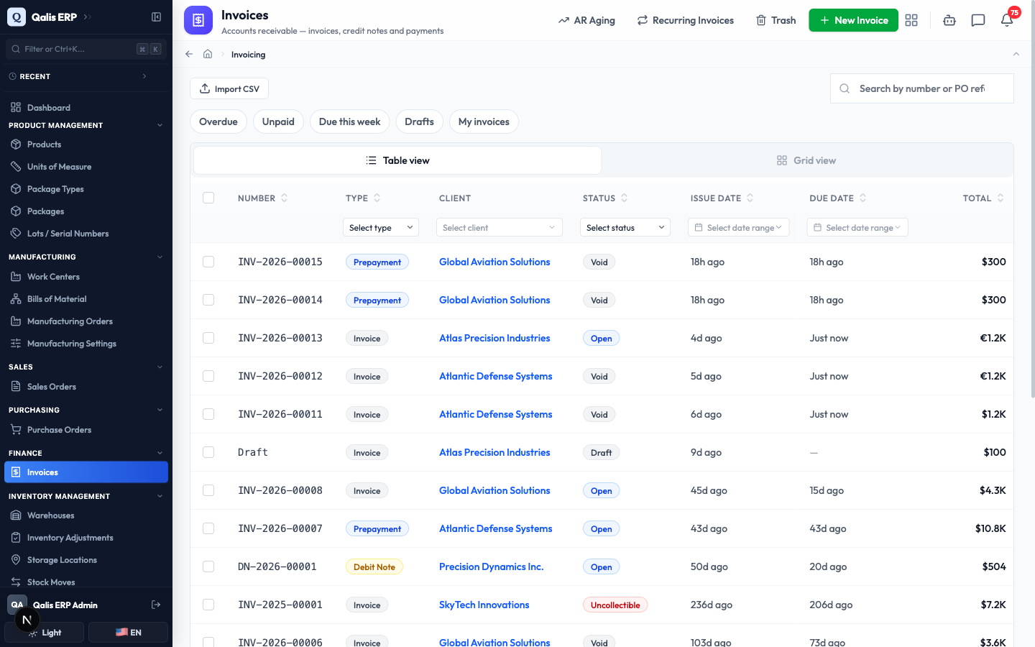
Task: Check the DN-2026-00001 row checkbox
Action: pyautogui.click(x=208, y=566)
